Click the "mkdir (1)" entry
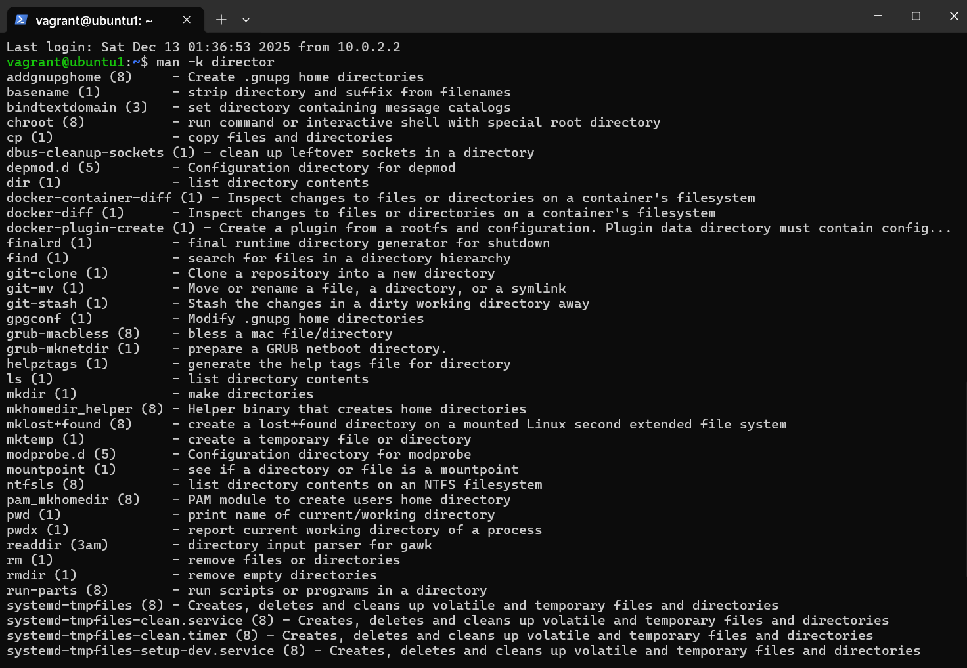The image size is (967, 668). pyautogui.click(x=41, y=394)
